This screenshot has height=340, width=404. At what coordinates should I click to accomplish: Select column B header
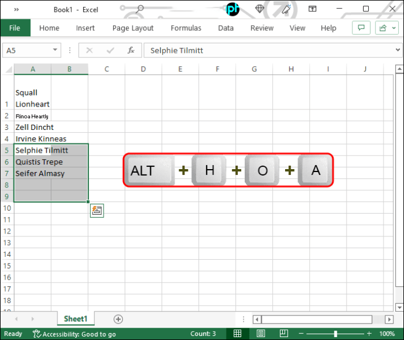click(x=70, y=69)
